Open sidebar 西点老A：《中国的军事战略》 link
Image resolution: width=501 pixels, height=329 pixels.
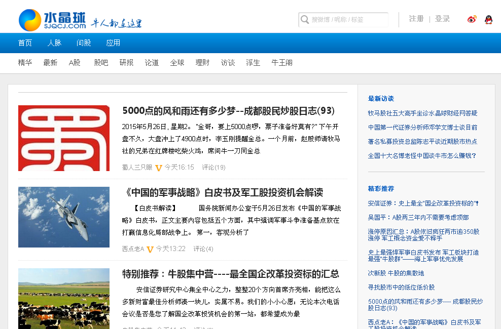tap(424, 324)
